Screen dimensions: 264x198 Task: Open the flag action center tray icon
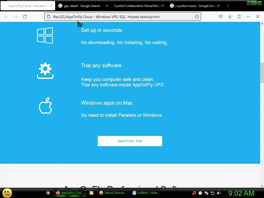coord(207,193)
